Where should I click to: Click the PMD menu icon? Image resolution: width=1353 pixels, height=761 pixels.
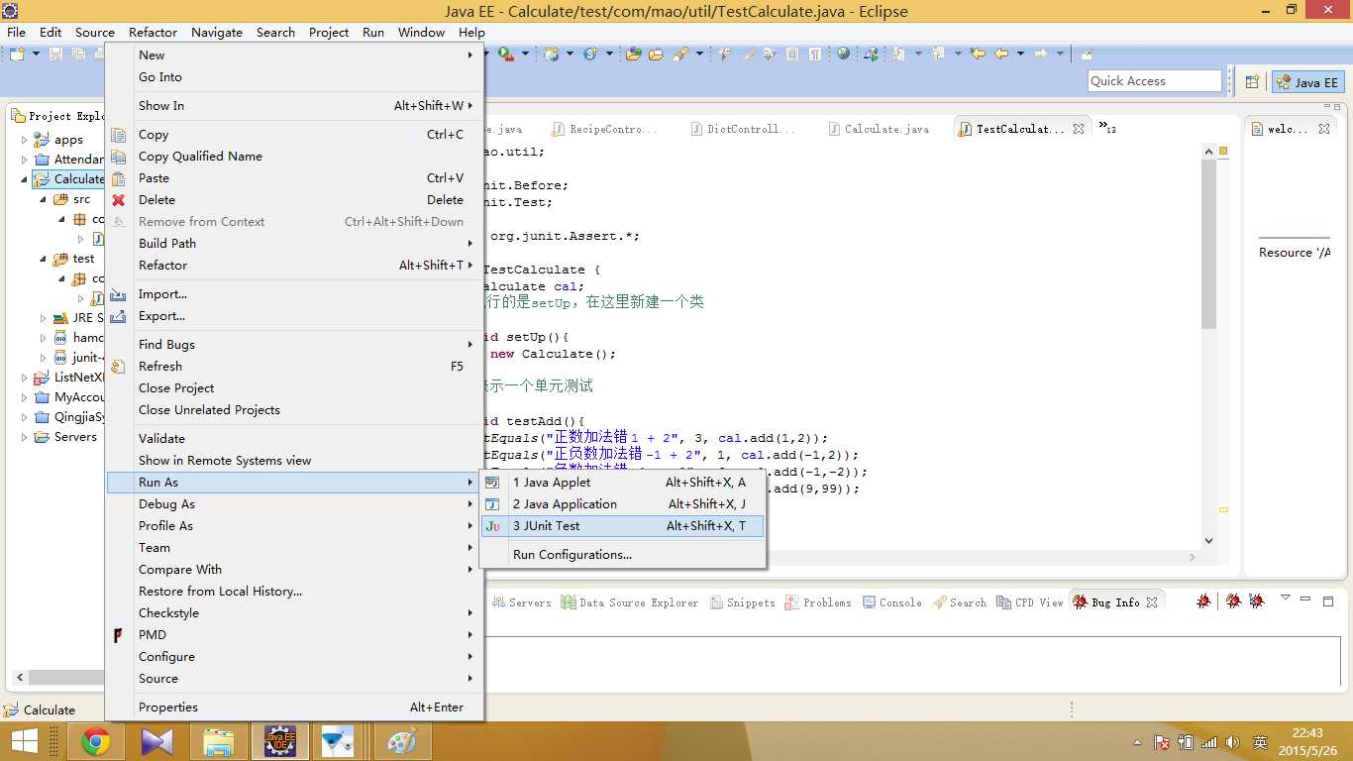[118, 635]
